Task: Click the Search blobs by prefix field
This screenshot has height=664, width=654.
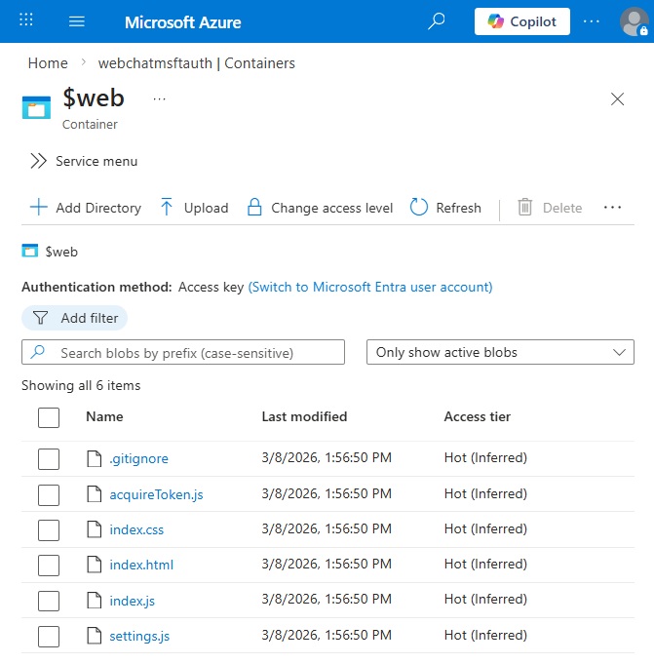Action: (x=183, y=352)
